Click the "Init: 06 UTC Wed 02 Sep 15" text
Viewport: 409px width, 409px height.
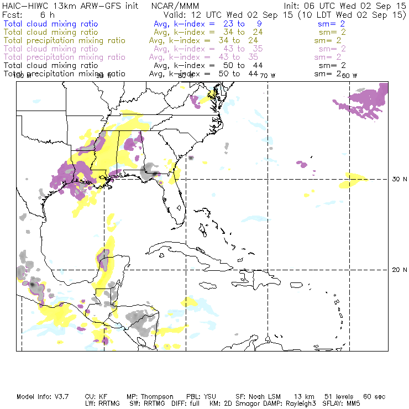pos(345,6)
